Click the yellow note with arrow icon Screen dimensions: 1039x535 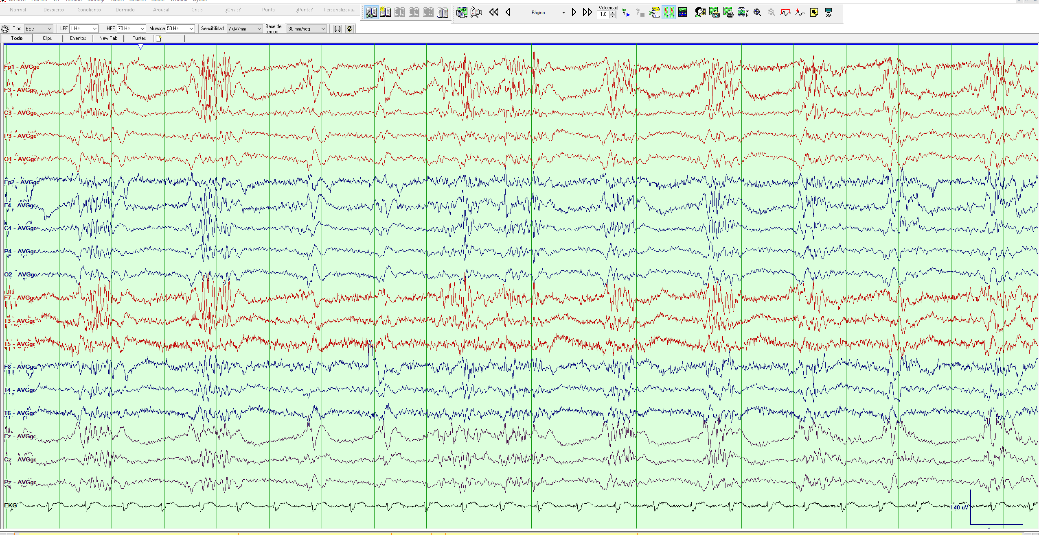[x=814, y=13]
